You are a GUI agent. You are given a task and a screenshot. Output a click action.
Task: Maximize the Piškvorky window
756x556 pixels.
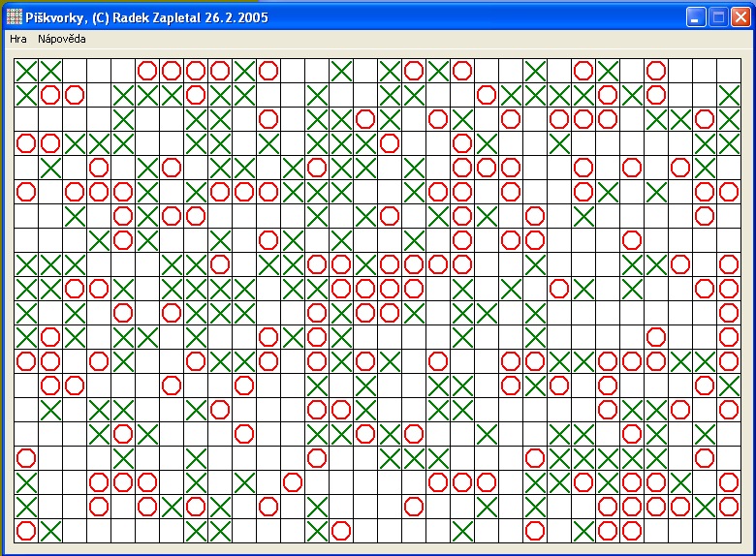(718, 17)
